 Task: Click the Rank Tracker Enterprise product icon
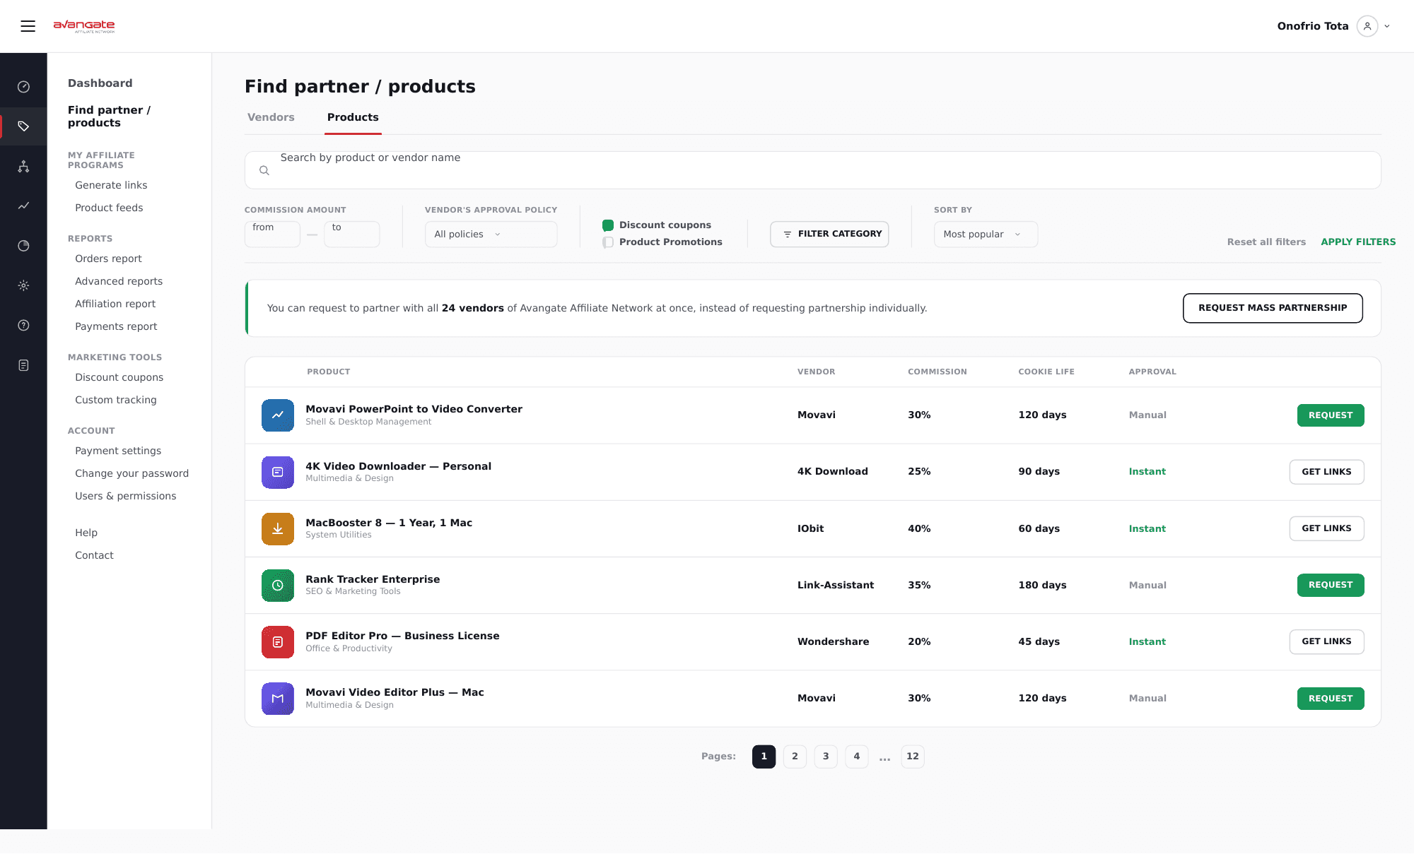278,585
